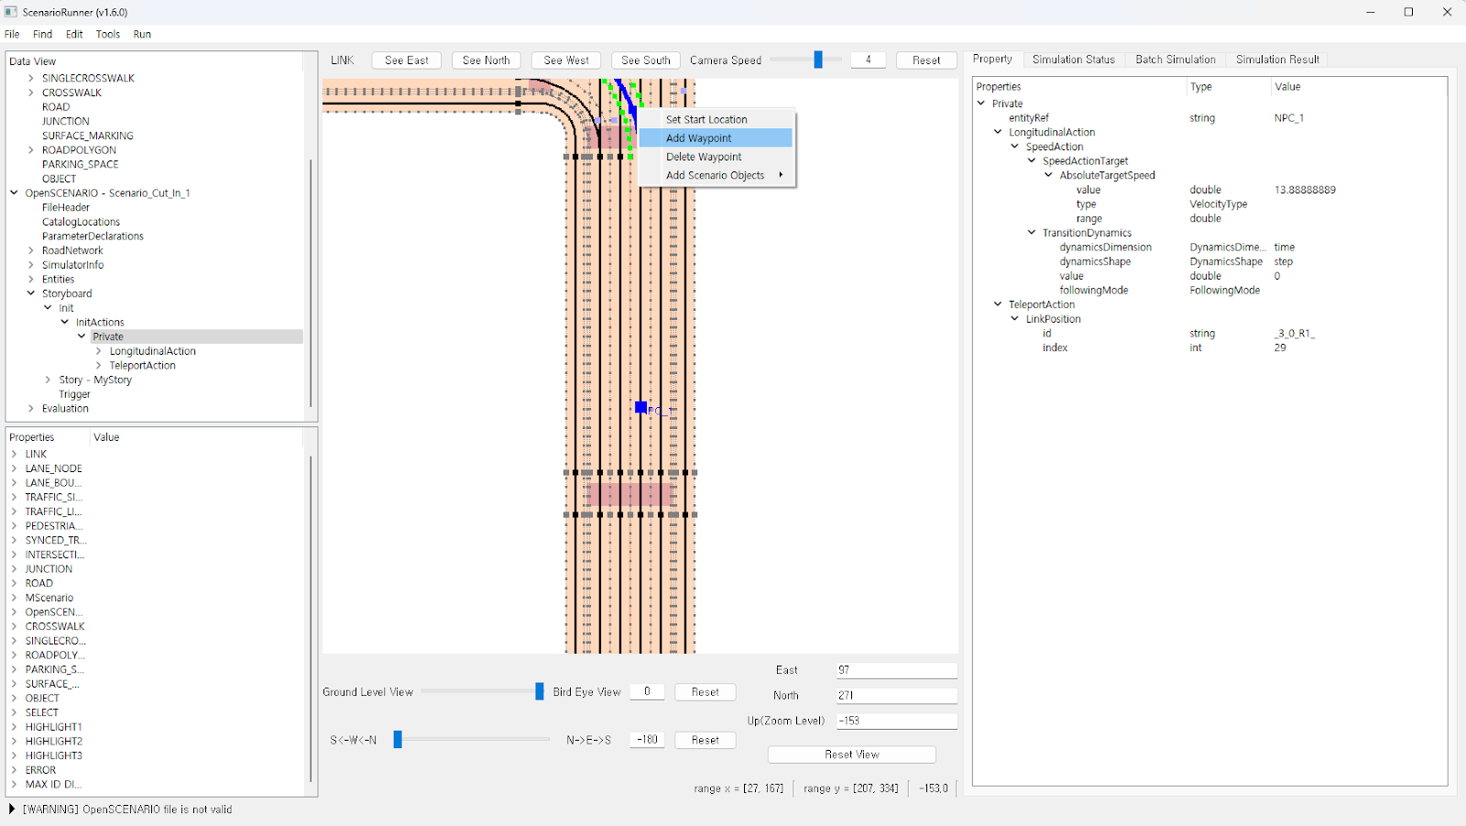Click the blue NPC_1 vehicle marker on the map

tap(640, 407)
